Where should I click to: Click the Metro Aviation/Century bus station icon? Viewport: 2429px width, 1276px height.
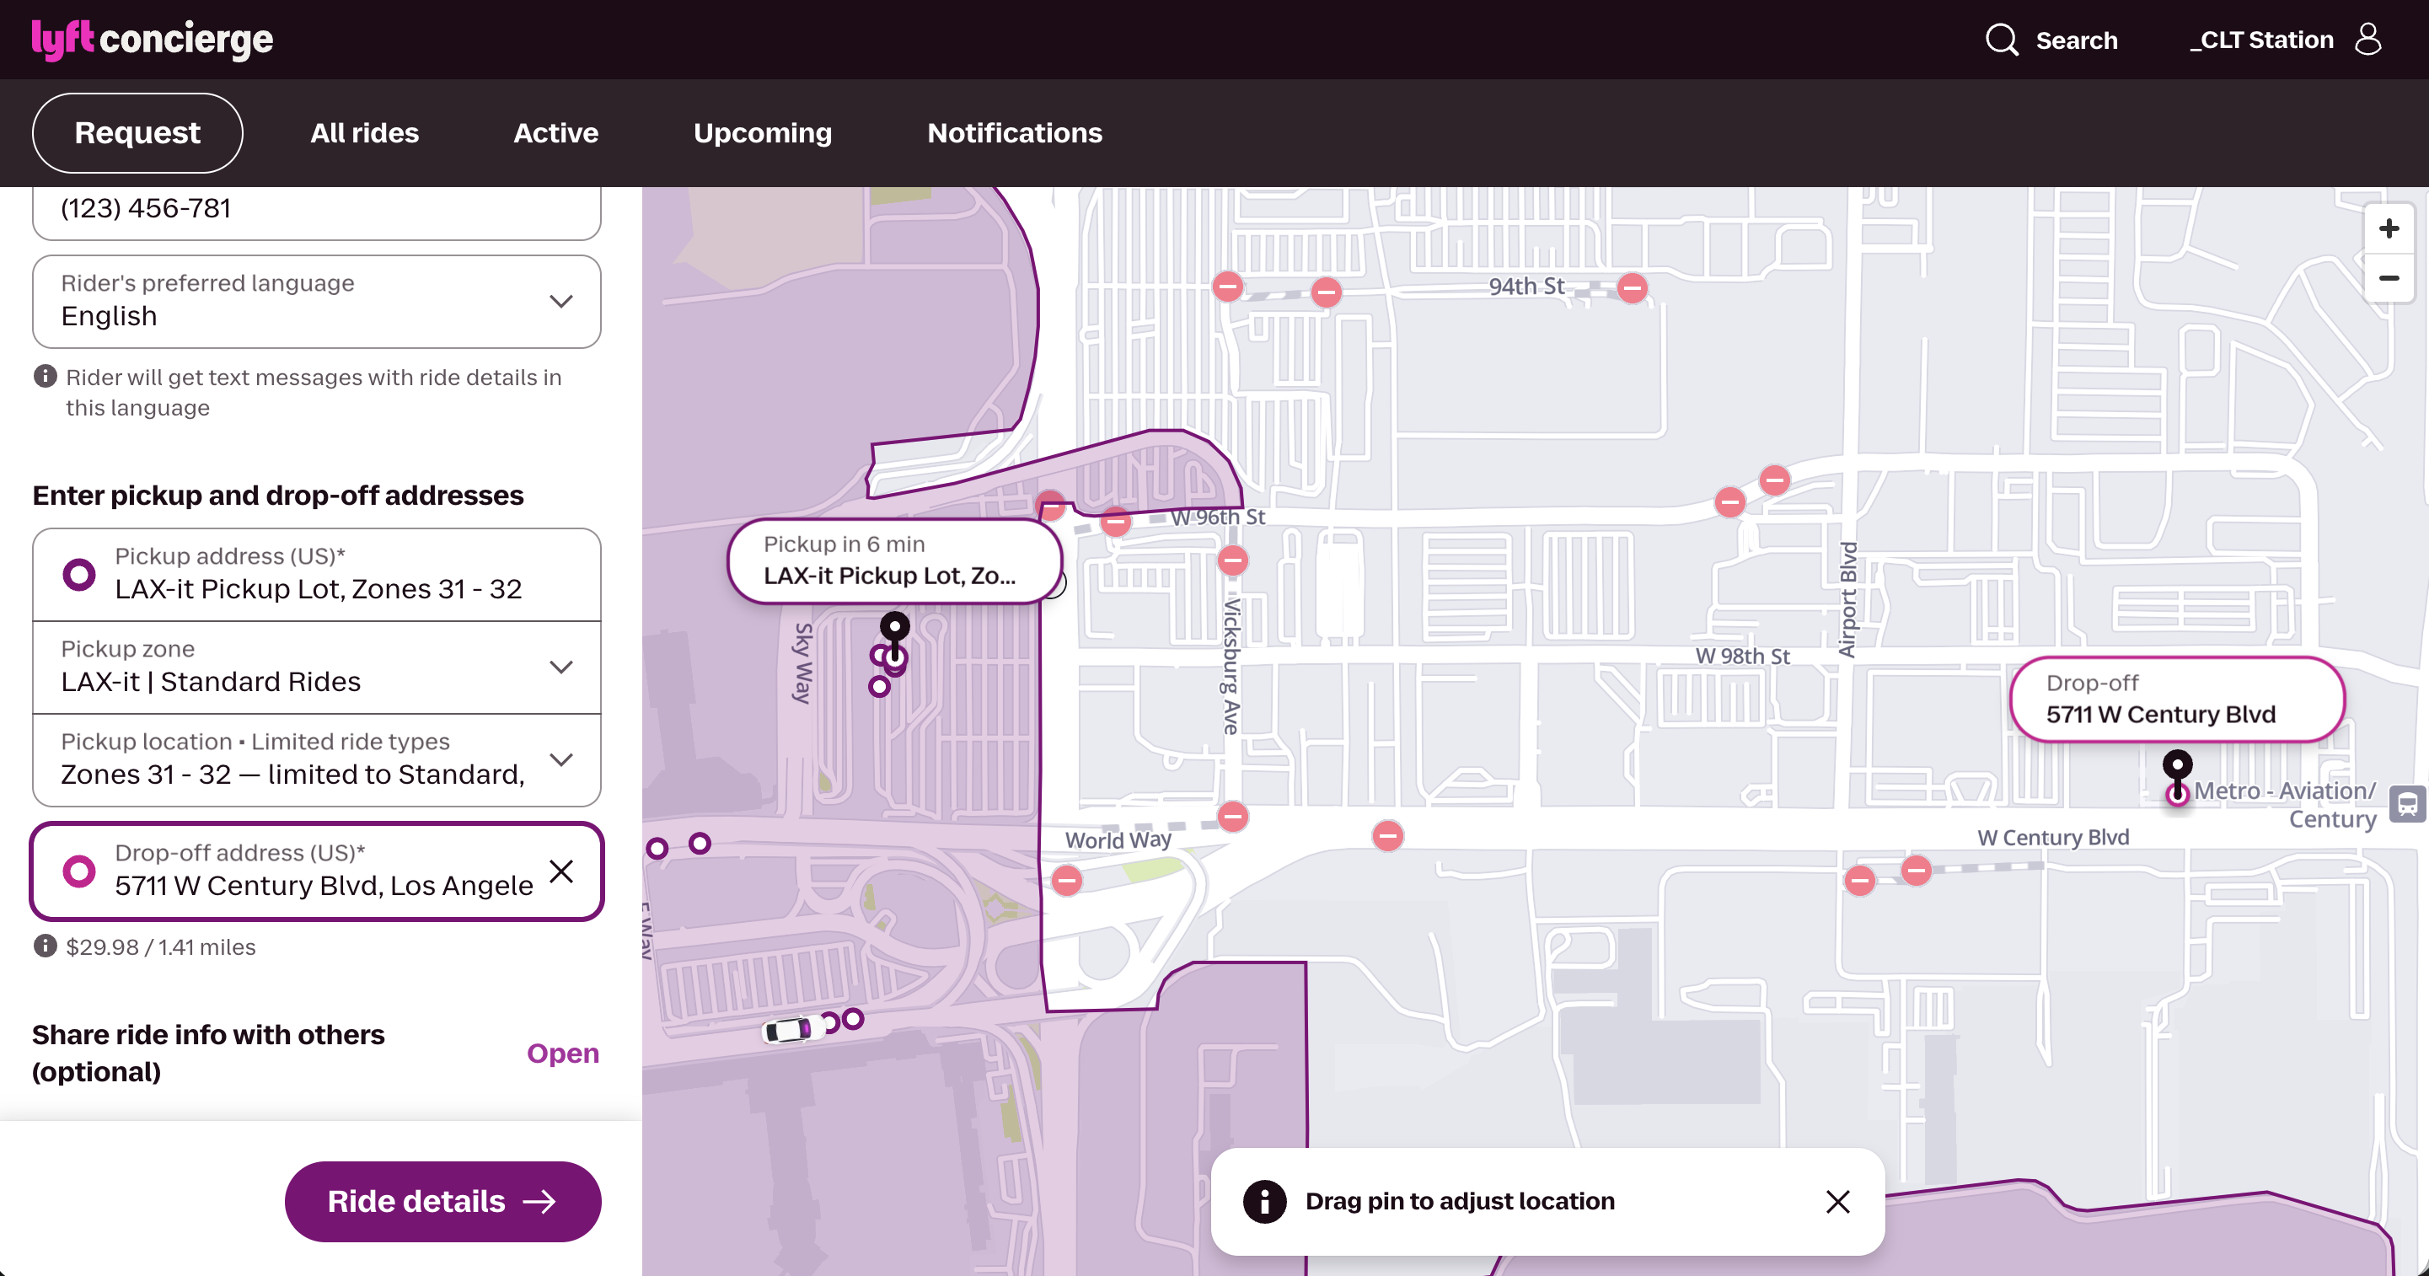pos(2406,805)
